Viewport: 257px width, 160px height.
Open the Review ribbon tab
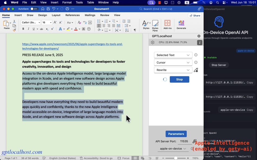tap(105, 15)
